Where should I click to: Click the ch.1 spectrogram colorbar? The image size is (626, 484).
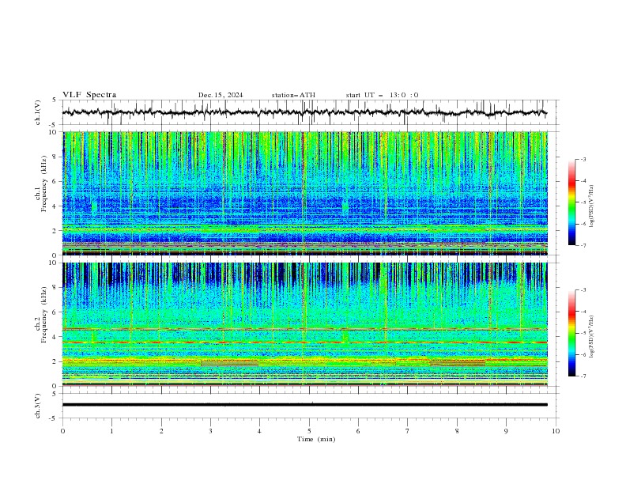point(571,202)
